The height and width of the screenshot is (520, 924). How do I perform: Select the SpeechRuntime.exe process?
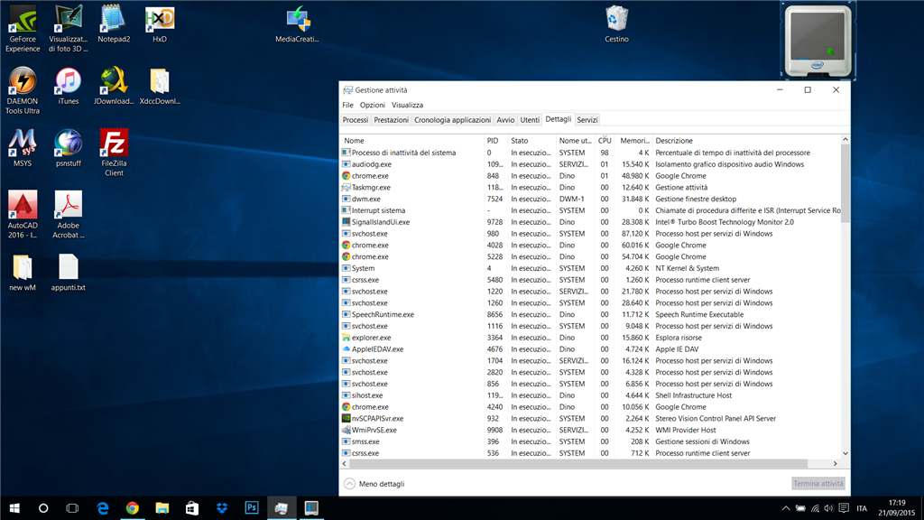(591, 315)
